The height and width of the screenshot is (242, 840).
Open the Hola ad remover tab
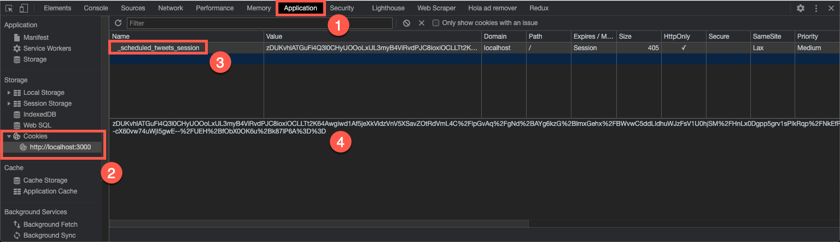coord(493,8)
